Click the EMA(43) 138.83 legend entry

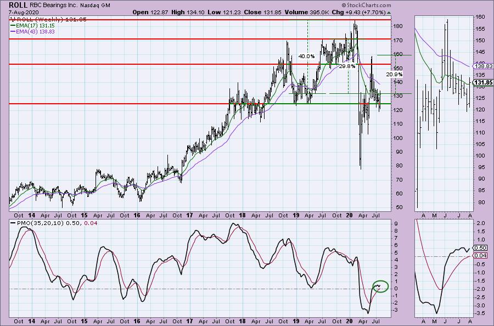pos(35,32)
